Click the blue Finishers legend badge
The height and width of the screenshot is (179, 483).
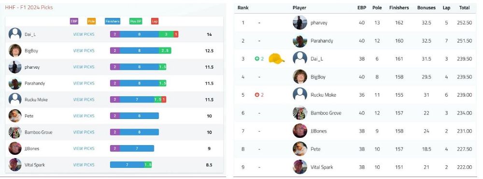click(x=113, y=21)
